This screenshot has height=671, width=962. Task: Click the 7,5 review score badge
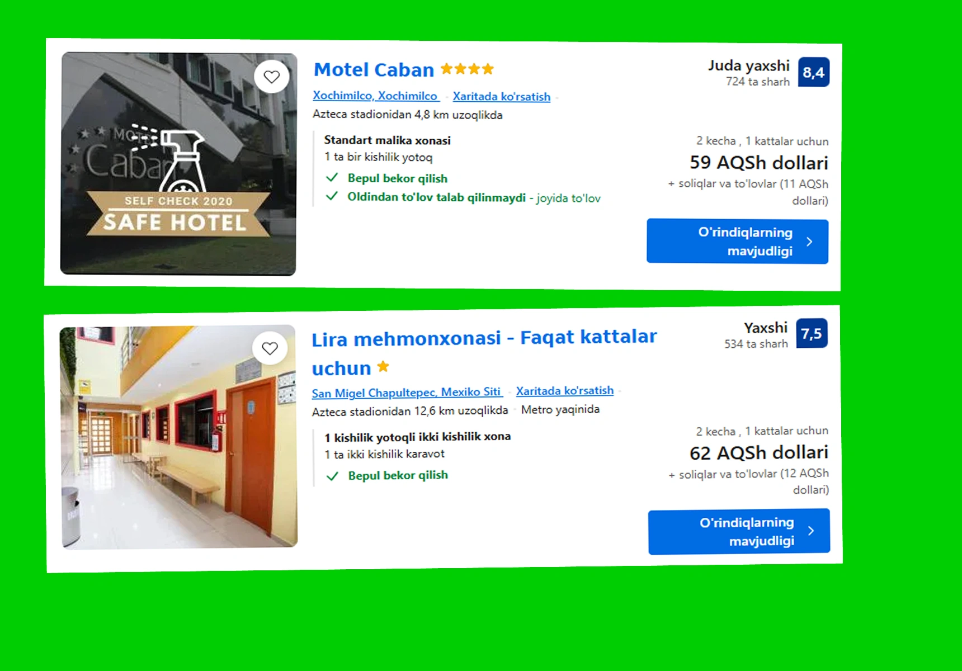pyautogui.click(x=812, y=334)
